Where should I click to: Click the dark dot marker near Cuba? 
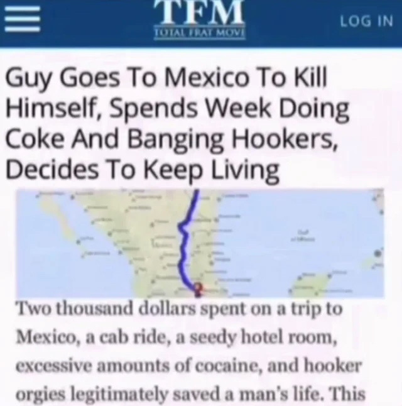click(378, 253)
